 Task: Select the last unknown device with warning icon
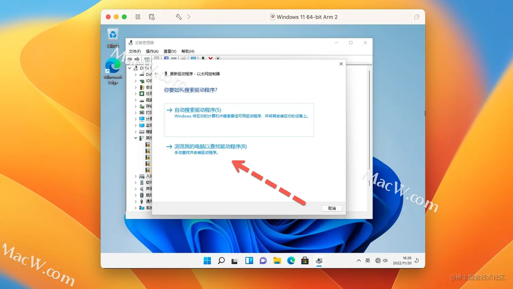point(148,170)
